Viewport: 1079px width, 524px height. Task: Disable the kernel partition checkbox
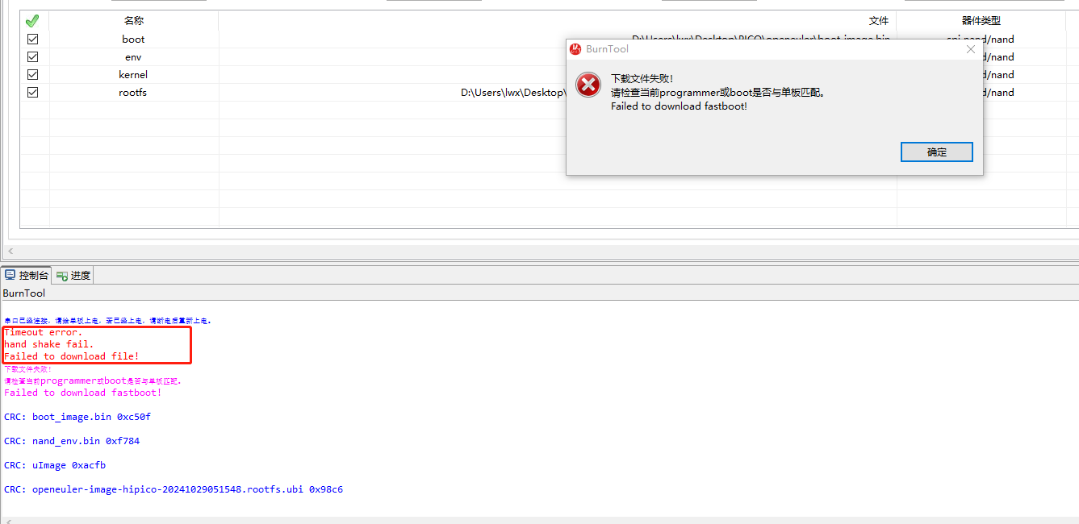pos(32,74)
